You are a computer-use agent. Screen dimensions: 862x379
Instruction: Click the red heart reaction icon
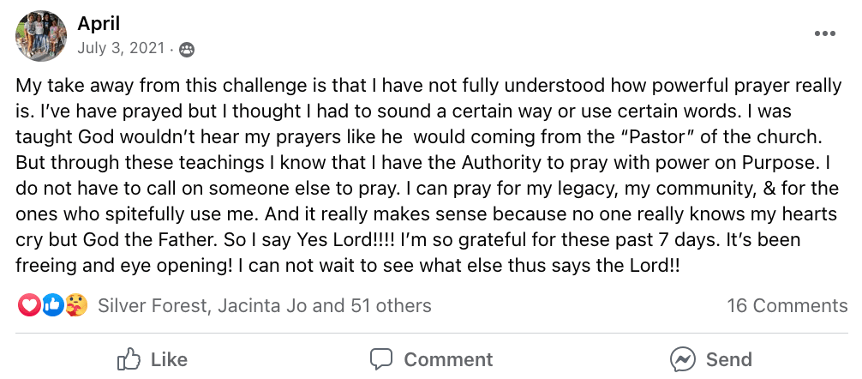[x=29, y=305]
